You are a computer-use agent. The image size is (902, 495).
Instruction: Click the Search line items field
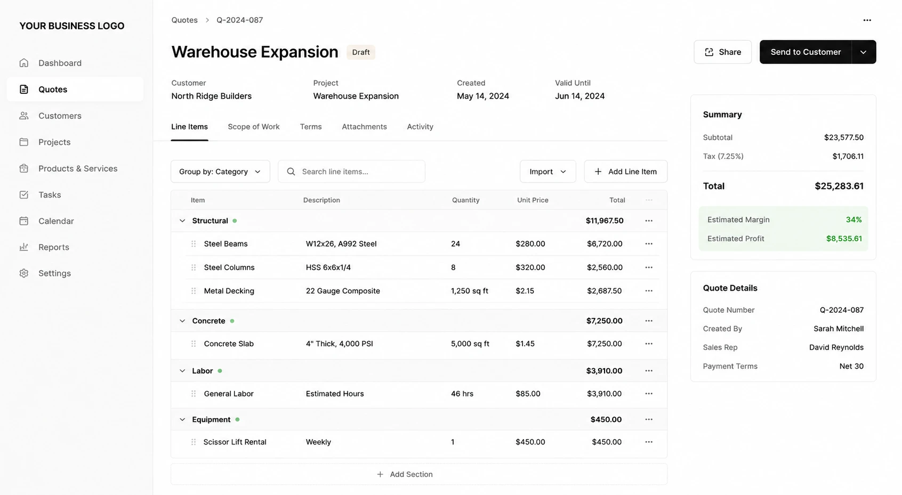coord(351,172)
